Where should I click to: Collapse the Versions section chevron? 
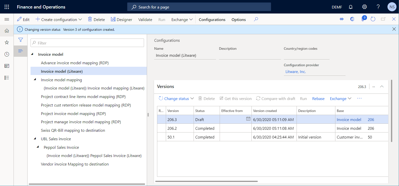pyautogui.click(x=382, y=86)
